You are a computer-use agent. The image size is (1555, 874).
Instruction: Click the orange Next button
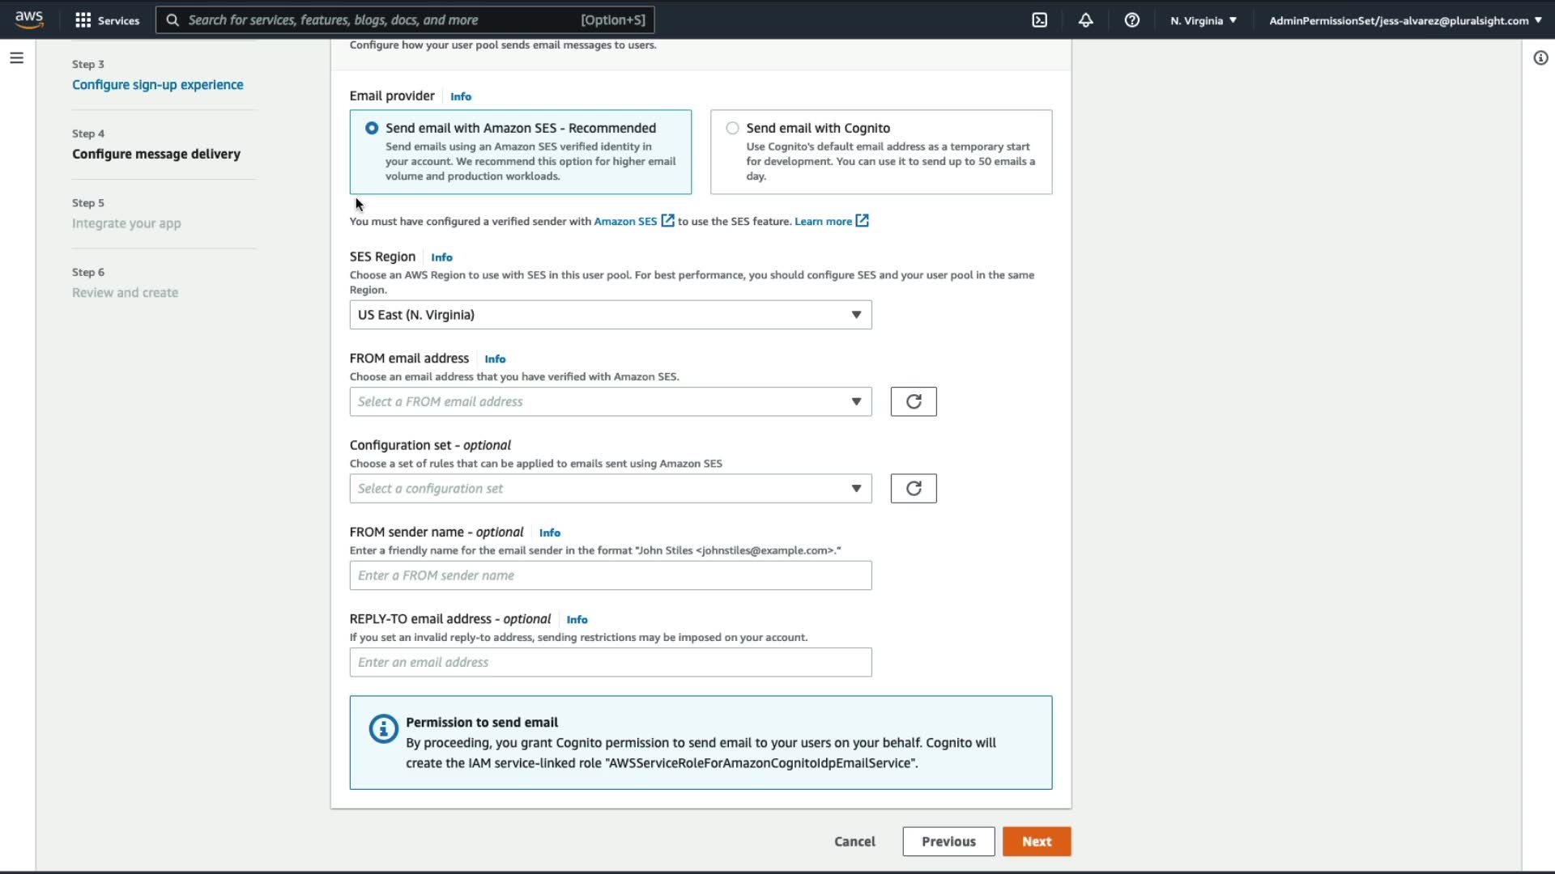tap(1036, 842)
